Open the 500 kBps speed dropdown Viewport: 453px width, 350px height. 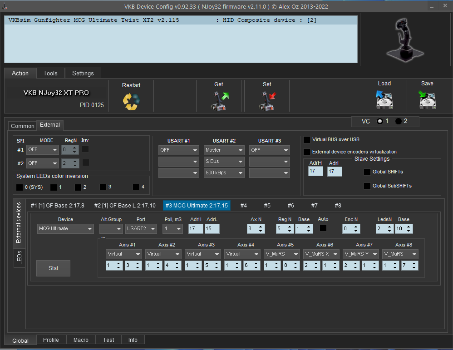[224, 173]
